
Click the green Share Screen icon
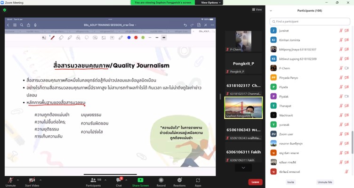(x=140, y=180)
